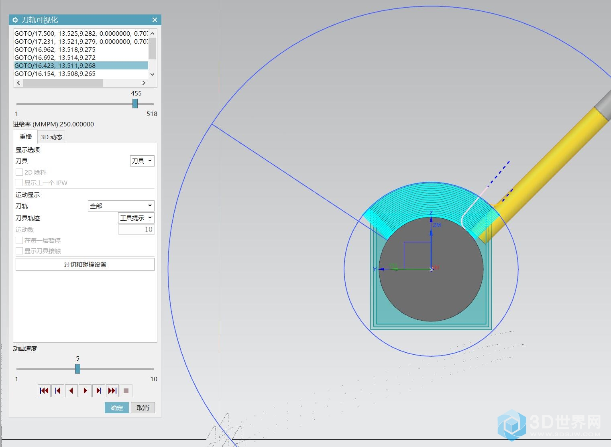Select the row GOTO/16.154,-13.508,9.265
Image resolution: width=611 pixels, height=447 pixels.
(81, 73)
